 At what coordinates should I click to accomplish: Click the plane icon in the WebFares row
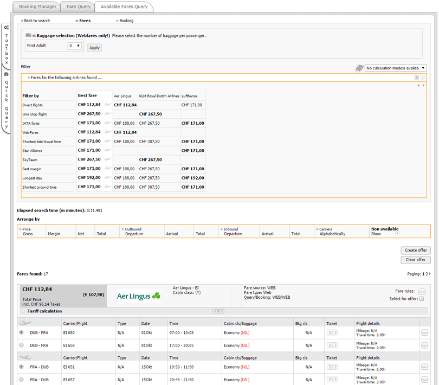[107, 132]
